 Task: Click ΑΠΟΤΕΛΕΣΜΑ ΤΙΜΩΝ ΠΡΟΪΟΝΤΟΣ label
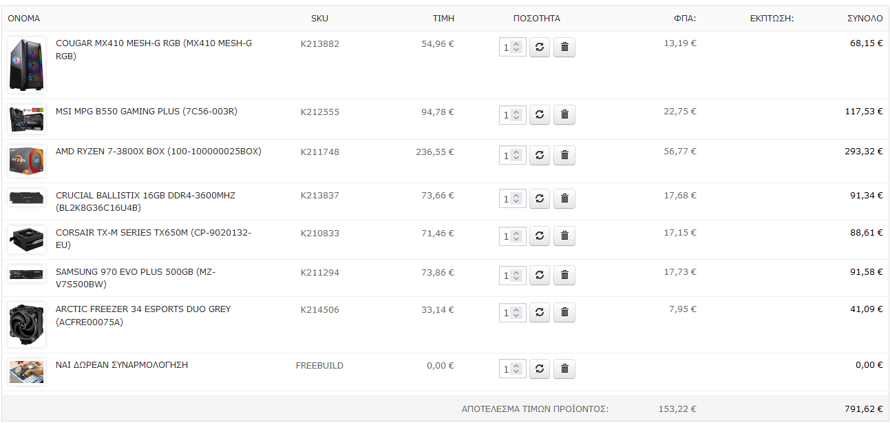point(536,409)
